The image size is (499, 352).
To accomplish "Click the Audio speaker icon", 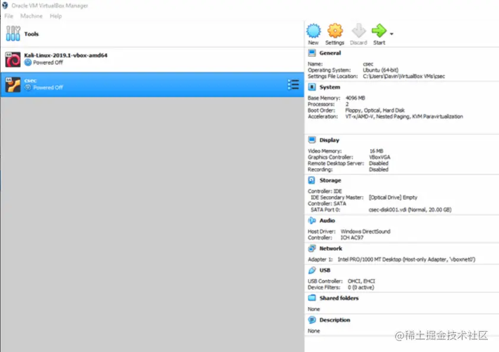I will coord(312,221).
